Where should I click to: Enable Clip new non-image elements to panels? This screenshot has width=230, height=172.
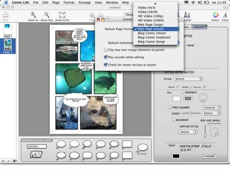click(x=105, y=50)
